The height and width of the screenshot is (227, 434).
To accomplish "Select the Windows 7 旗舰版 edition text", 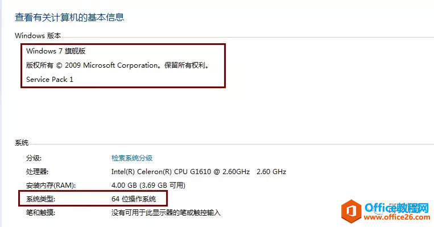I will click(x=56, y=51).
